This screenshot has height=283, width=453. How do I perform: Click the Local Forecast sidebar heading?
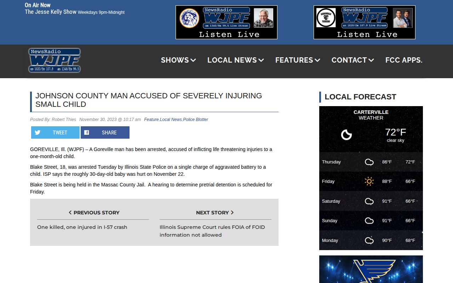point(360,97)
